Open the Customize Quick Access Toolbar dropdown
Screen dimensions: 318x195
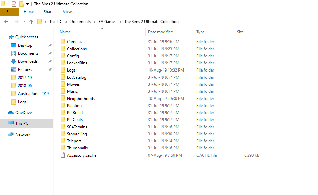(27, 4)
